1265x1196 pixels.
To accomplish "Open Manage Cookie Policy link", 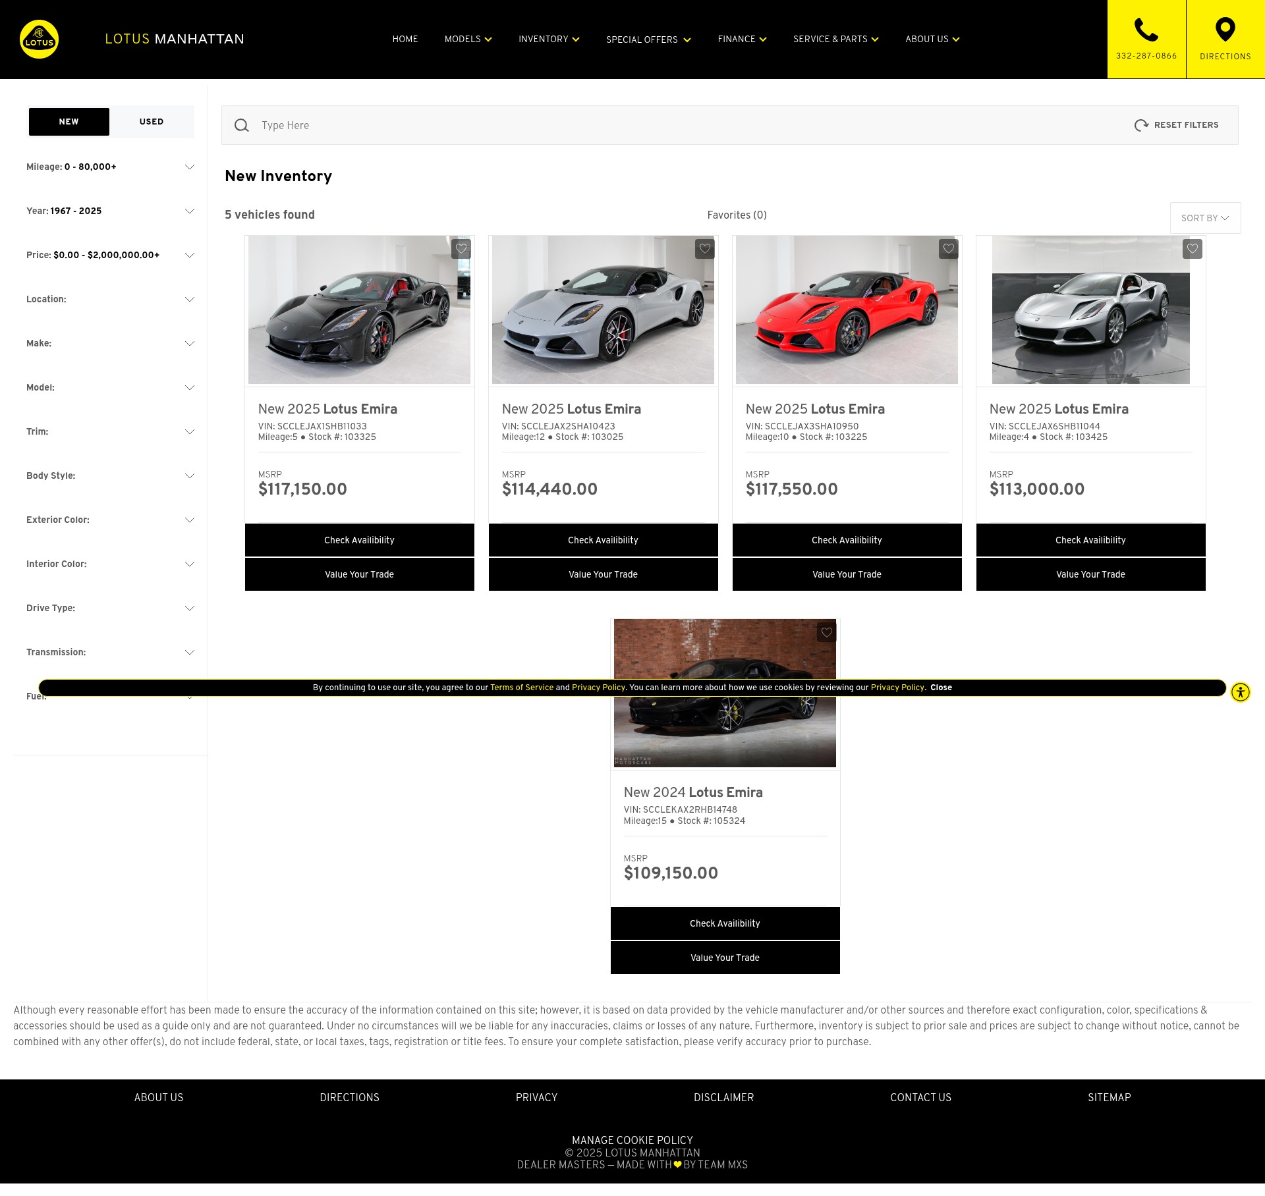I will click(x=632, y=1140).
